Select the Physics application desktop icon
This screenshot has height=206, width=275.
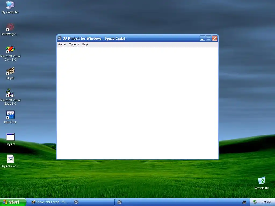tap(10, 139)
